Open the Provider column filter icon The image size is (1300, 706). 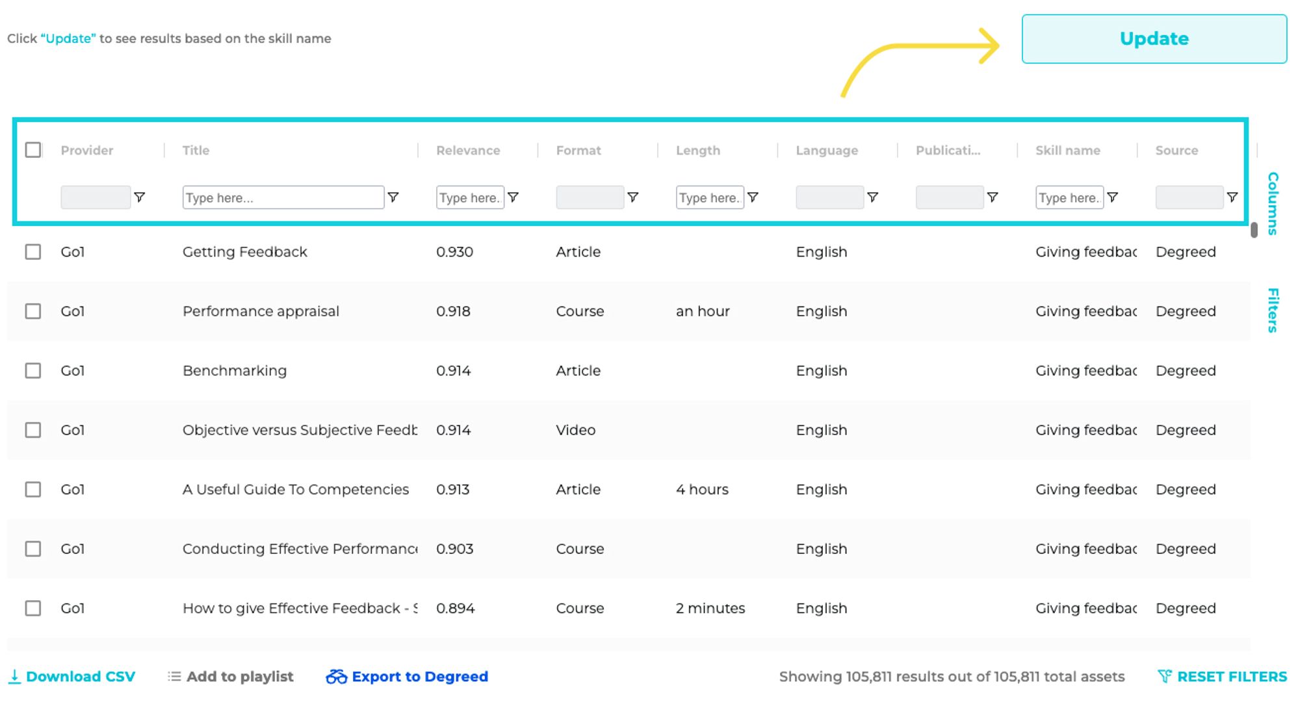(140, 197)
